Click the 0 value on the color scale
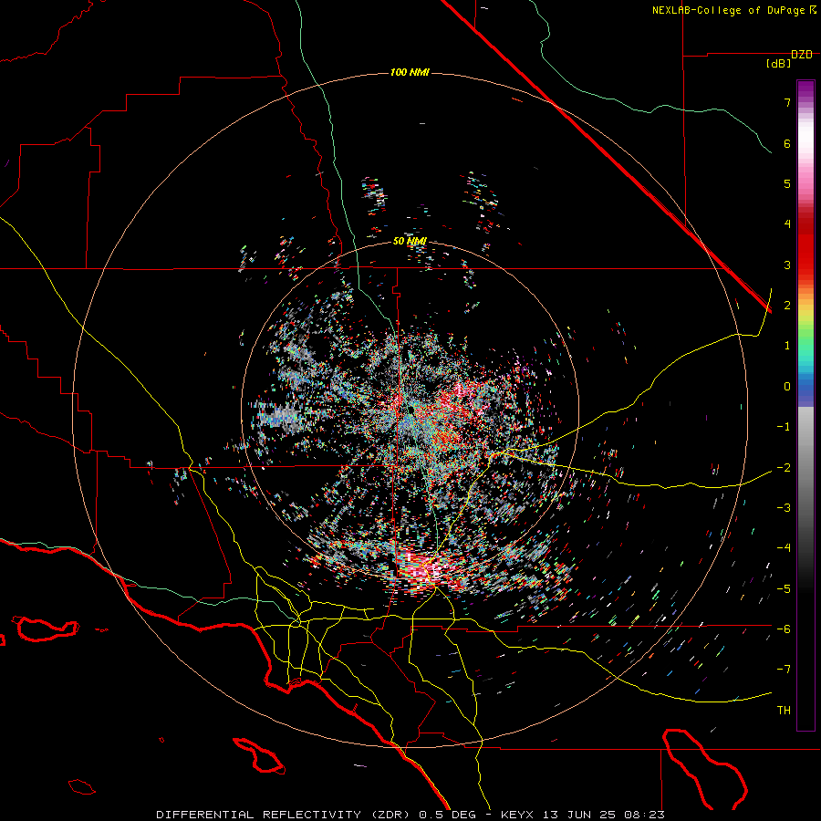 click(787, 387)
